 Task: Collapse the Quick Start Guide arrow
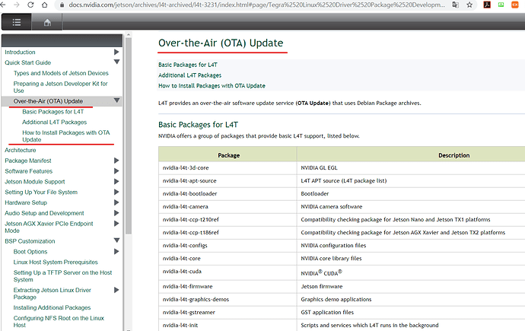coord(116,62)
